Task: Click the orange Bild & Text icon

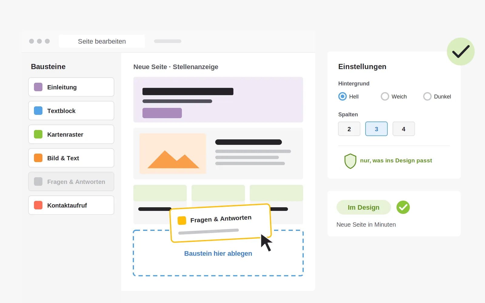Action: pos(38,158)
